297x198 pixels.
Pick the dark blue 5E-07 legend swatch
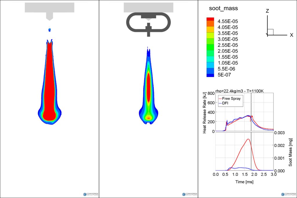coord(210,75)
